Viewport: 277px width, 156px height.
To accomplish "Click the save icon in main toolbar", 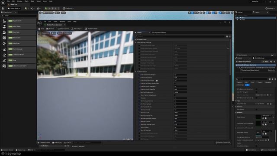I will [x=3, y=8].
